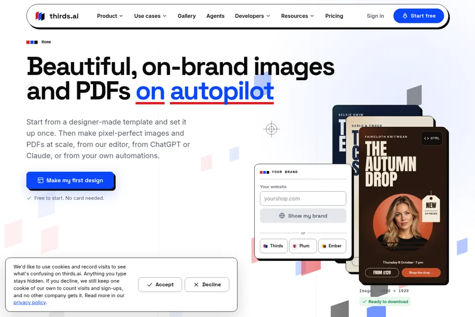Click 'Thursday 8 October · 7 pm' text
The height and width of the screenshot is (317, 475).
[403, 263]
